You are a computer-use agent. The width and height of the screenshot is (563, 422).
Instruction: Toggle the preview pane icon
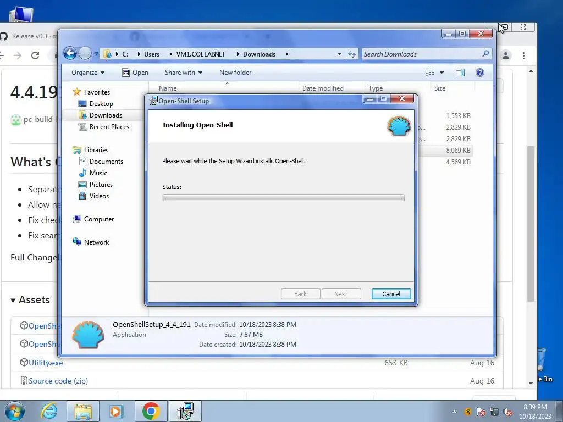460,73
